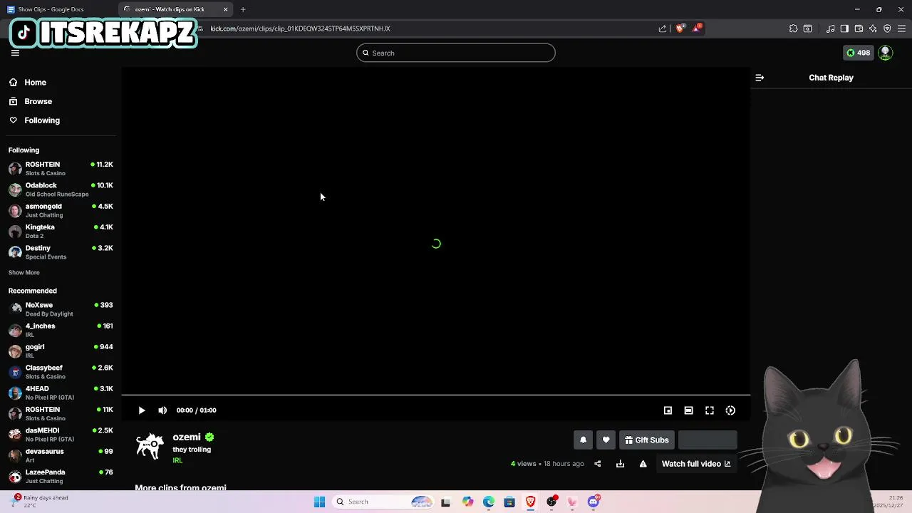Open the ozemi channel name link

click(x=187, y=437)
